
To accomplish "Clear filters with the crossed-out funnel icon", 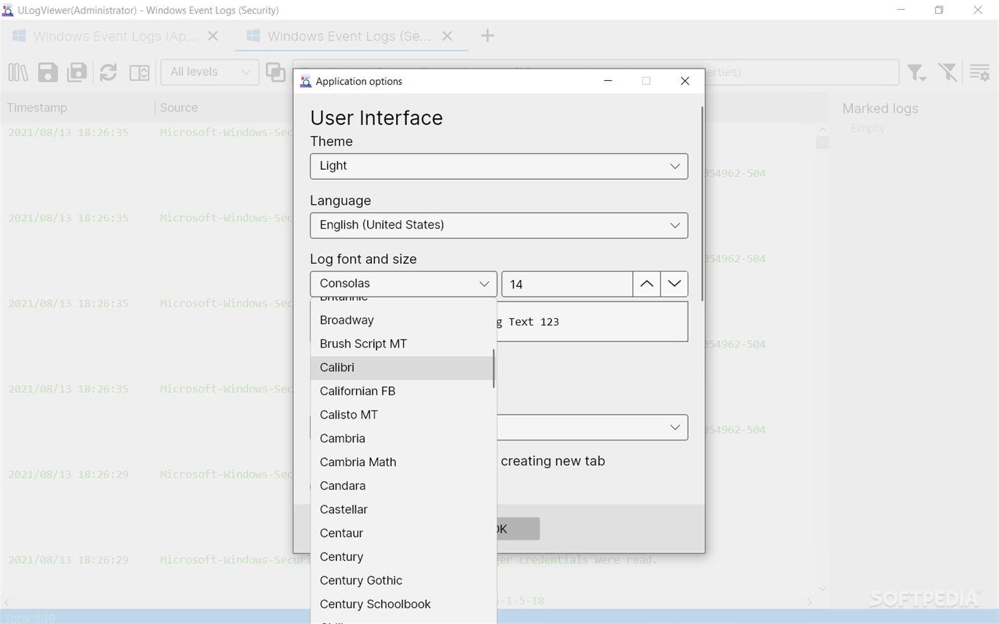I will click(948, 72).
